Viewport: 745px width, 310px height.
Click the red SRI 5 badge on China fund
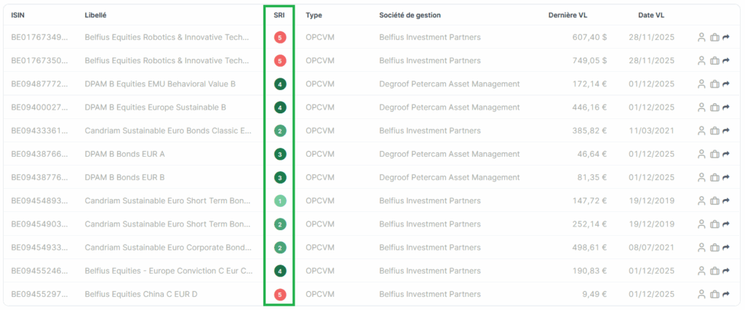click(x=280, y=295)
